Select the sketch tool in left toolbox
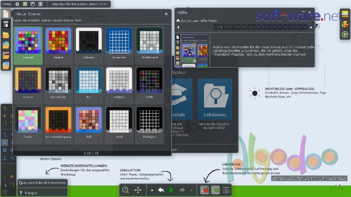The width and height of the screenshot is (351, 197). coord(4,108)
